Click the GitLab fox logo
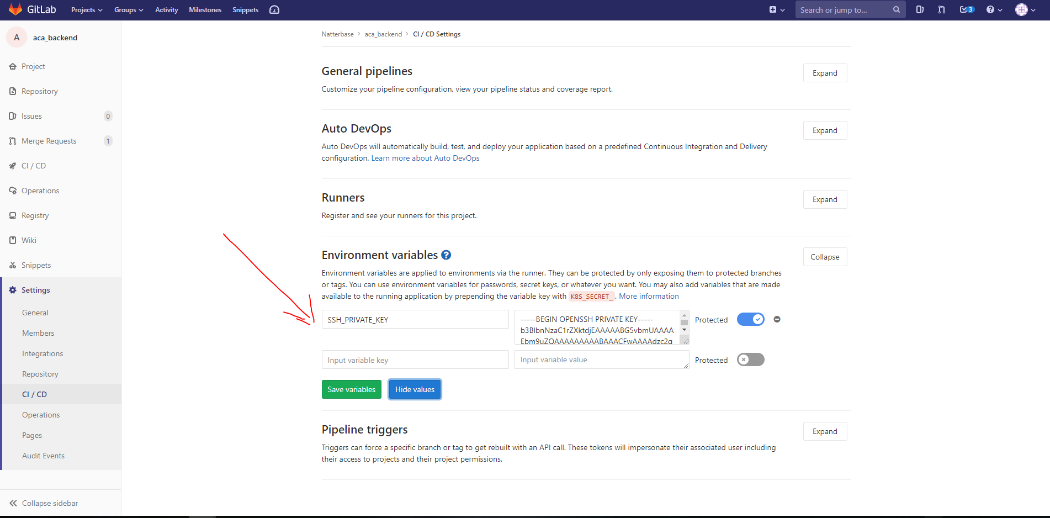 click(15, 9)
